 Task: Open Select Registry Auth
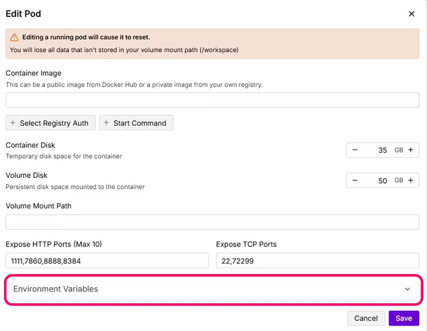pos(51,123)
